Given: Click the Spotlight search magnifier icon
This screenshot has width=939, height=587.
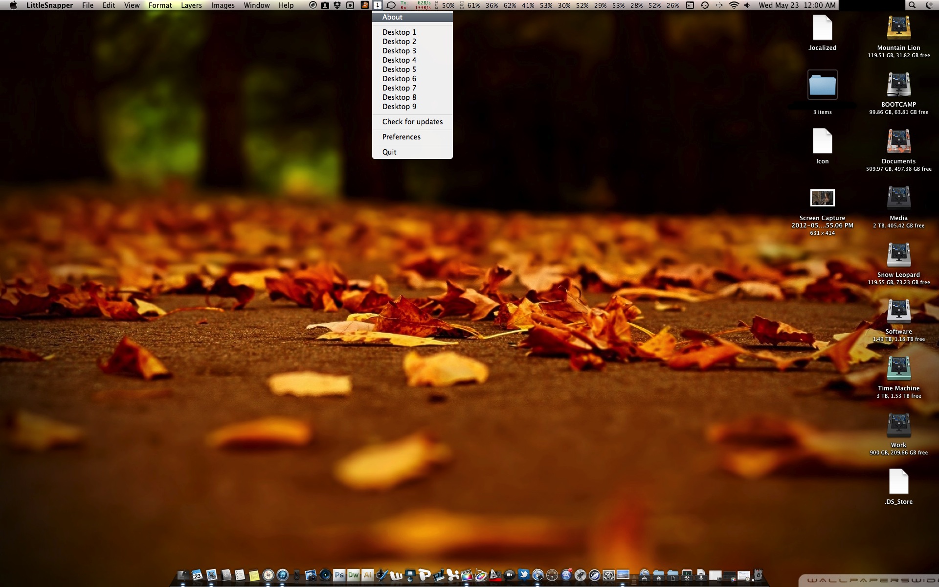Looking at the screenshot, I should (x=912, y=5).
